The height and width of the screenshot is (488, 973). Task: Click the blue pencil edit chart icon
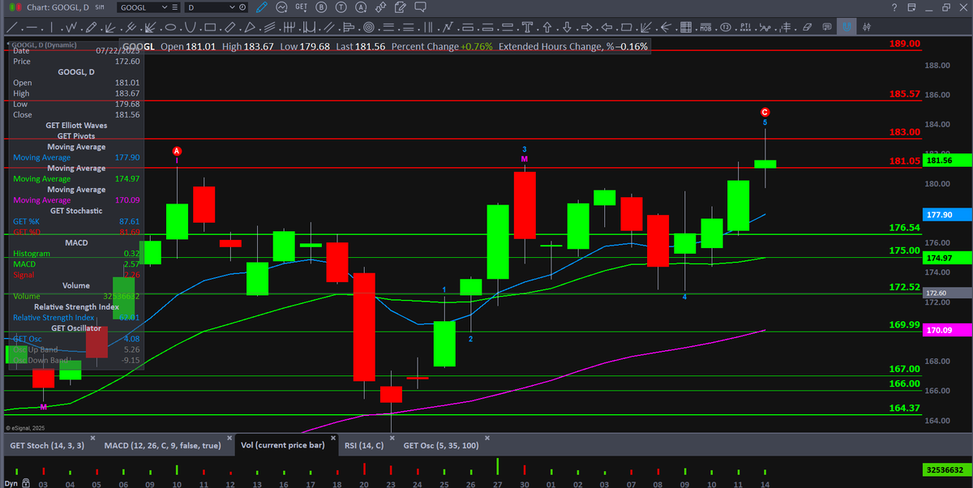click(262, 7)
